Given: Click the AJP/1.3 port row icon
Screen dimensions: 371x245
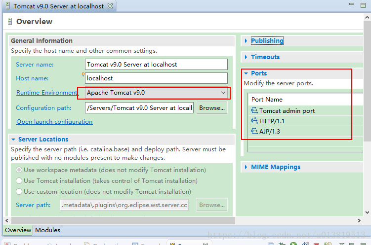Looking at the screenshot, I should (x=254, y=131).
